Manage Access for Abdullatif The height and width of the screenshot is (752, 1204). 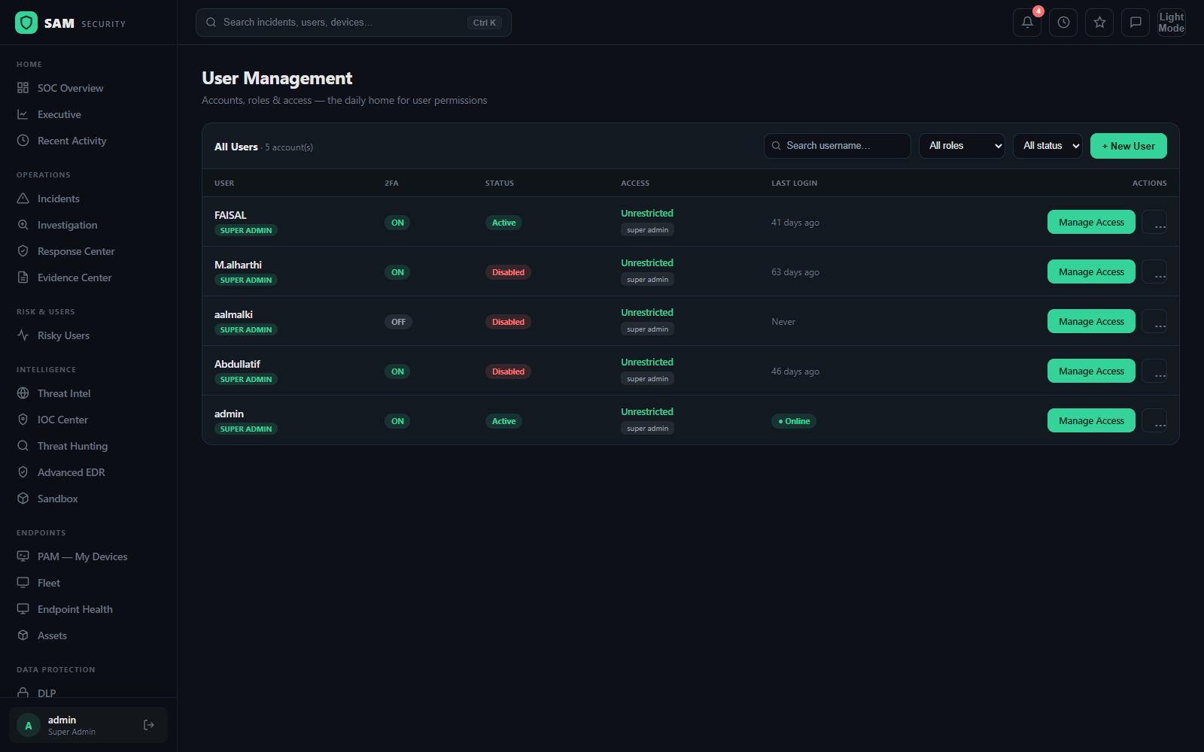tap(1091, 371)
